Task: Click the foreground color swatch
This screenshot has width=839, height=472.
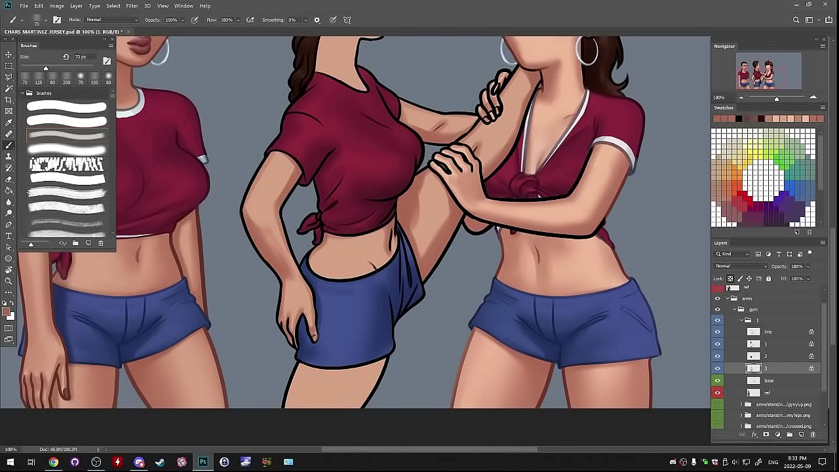Action: [x=6, y=312]
